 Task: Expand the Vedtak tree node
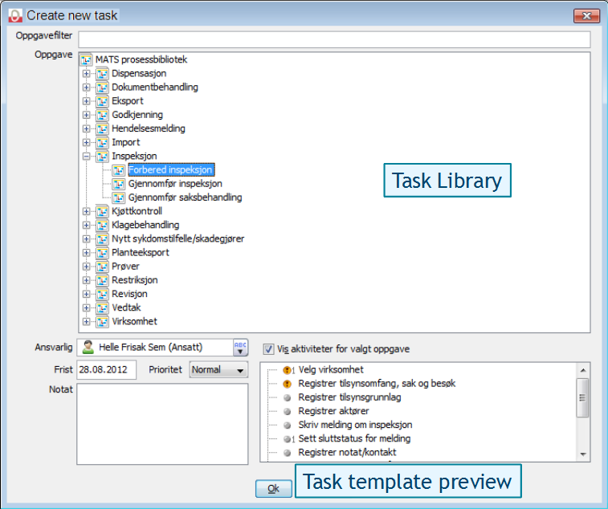coord(86,308)
